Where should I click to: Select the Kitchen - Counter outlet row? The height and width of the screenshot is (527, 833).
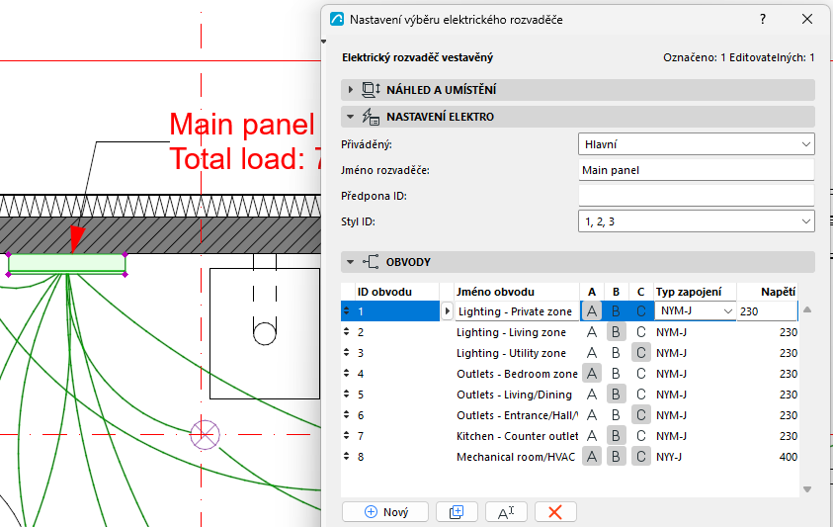[x=569, y=436]
